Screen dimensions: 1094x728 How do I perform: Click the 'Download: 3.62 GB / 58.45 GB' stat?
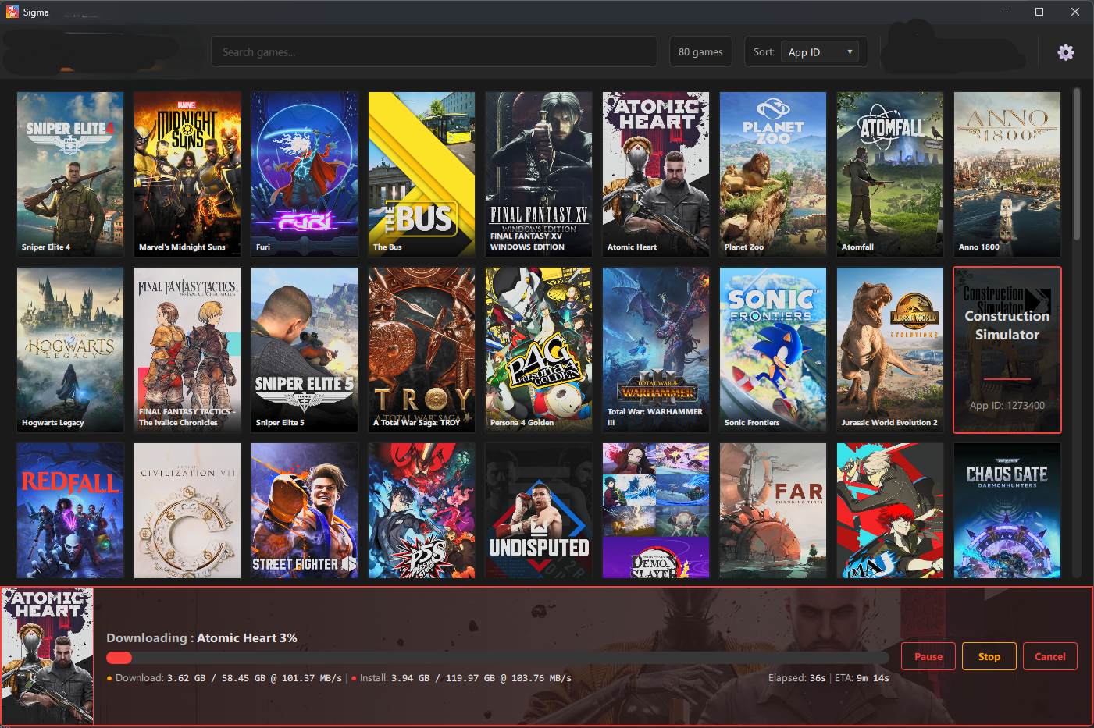pyautogui.click(x=224, y=678)
